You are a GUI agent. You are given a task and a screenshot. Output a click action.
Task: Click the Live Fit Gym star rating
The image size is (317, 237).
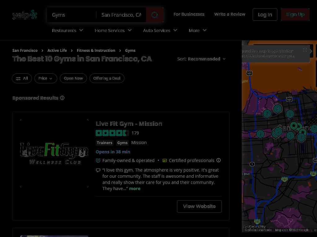(x=112, y=133)
